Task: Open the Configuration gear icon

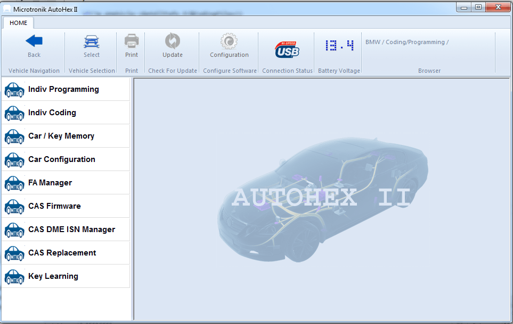Action: [x=229, y=41]
